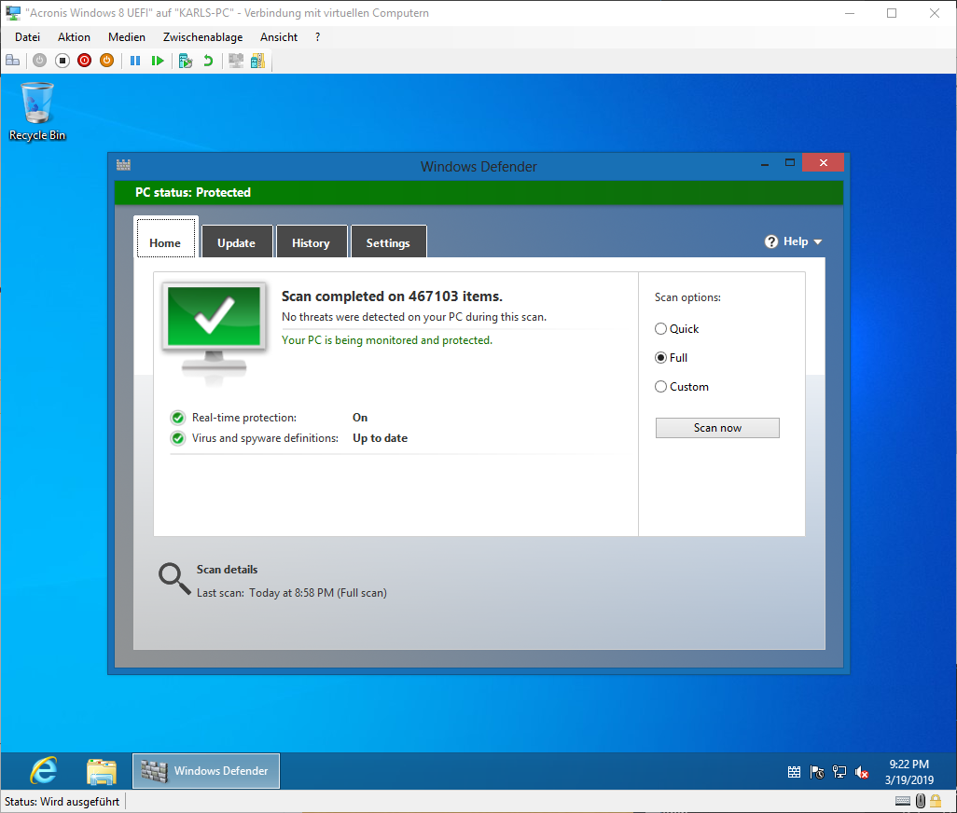
Task: Choose the Custom scan option
Action: click(x=661, y=387)
